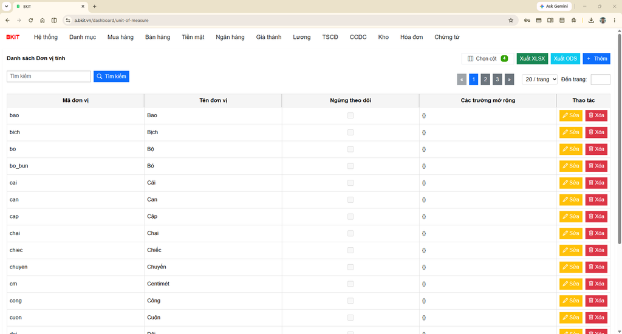This screenshot has height=334, width=622.
Task: Edit the cong row with Sửa
Action: point(571,301)
